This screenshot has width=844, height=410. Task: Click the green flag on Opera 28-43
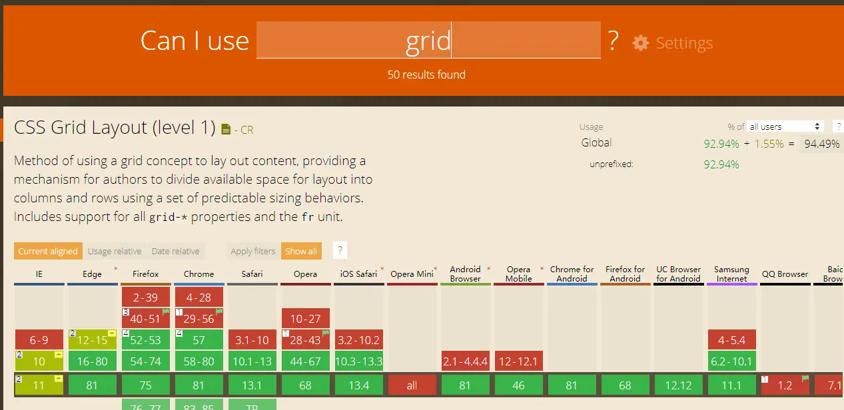pyautogui.click(x=326, y=333)
